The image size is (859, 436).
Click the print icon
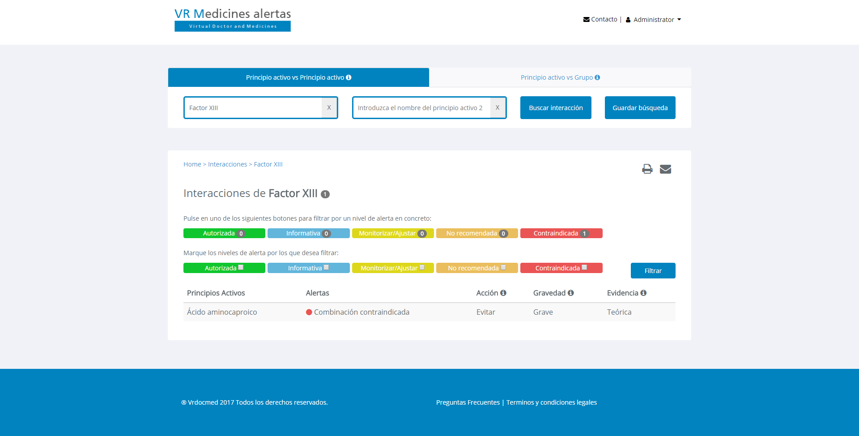pos(647,169)
